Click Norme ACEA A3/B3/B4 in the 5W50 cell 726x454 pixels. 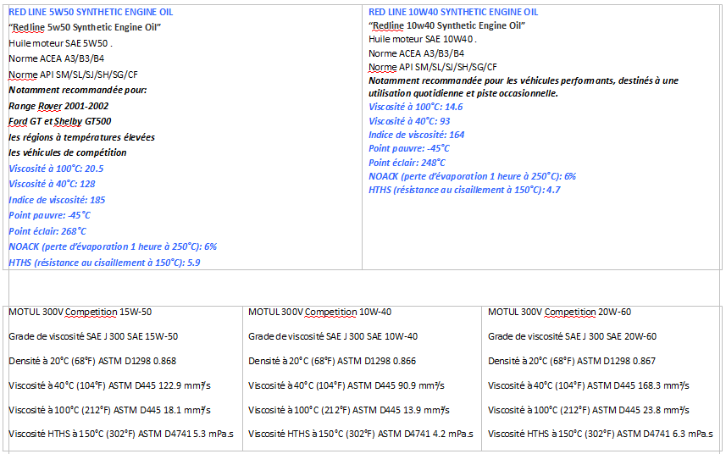(57, 58)
